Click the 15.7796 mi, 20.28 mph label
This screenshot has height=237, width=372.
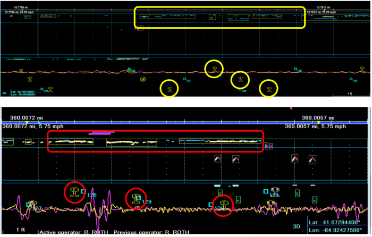19,12
